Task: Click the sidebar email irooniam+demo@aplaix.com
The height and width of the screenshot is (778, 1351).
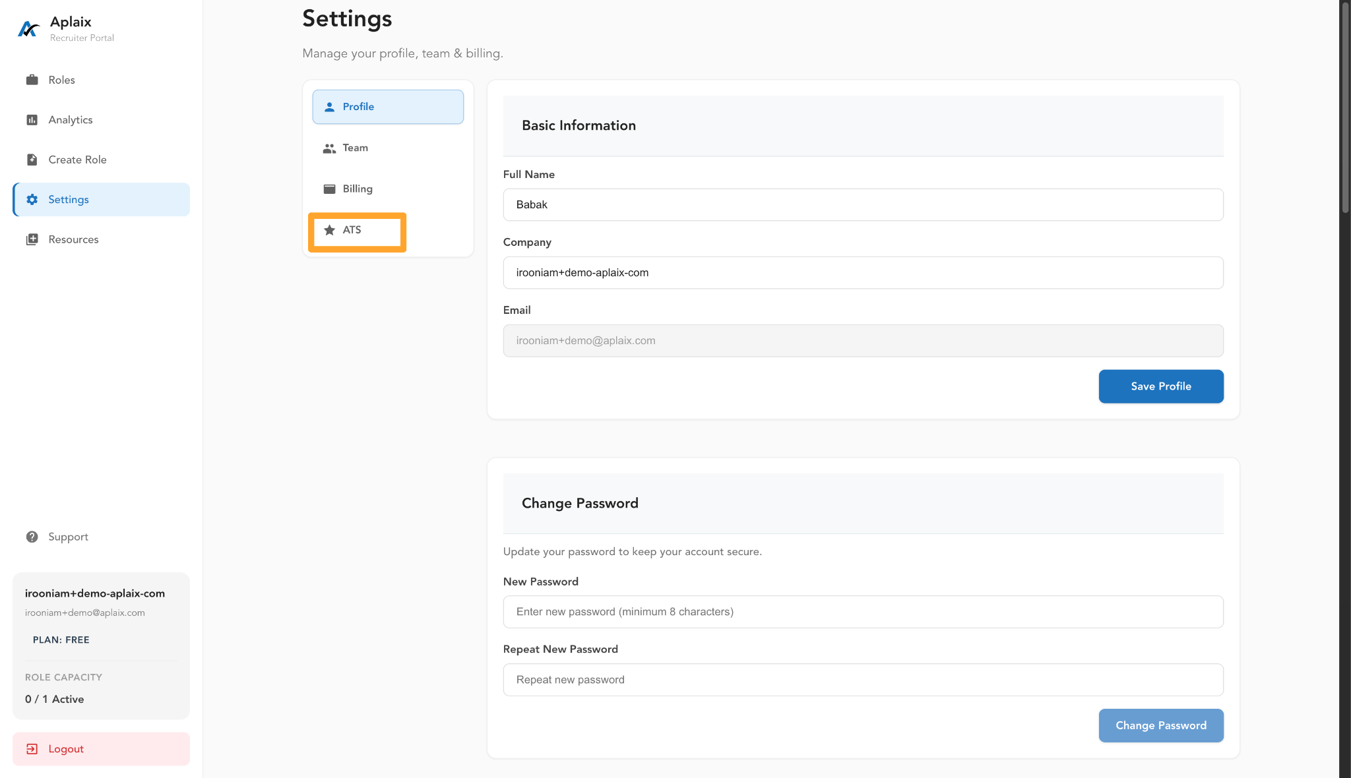Action: coord(85,613)
